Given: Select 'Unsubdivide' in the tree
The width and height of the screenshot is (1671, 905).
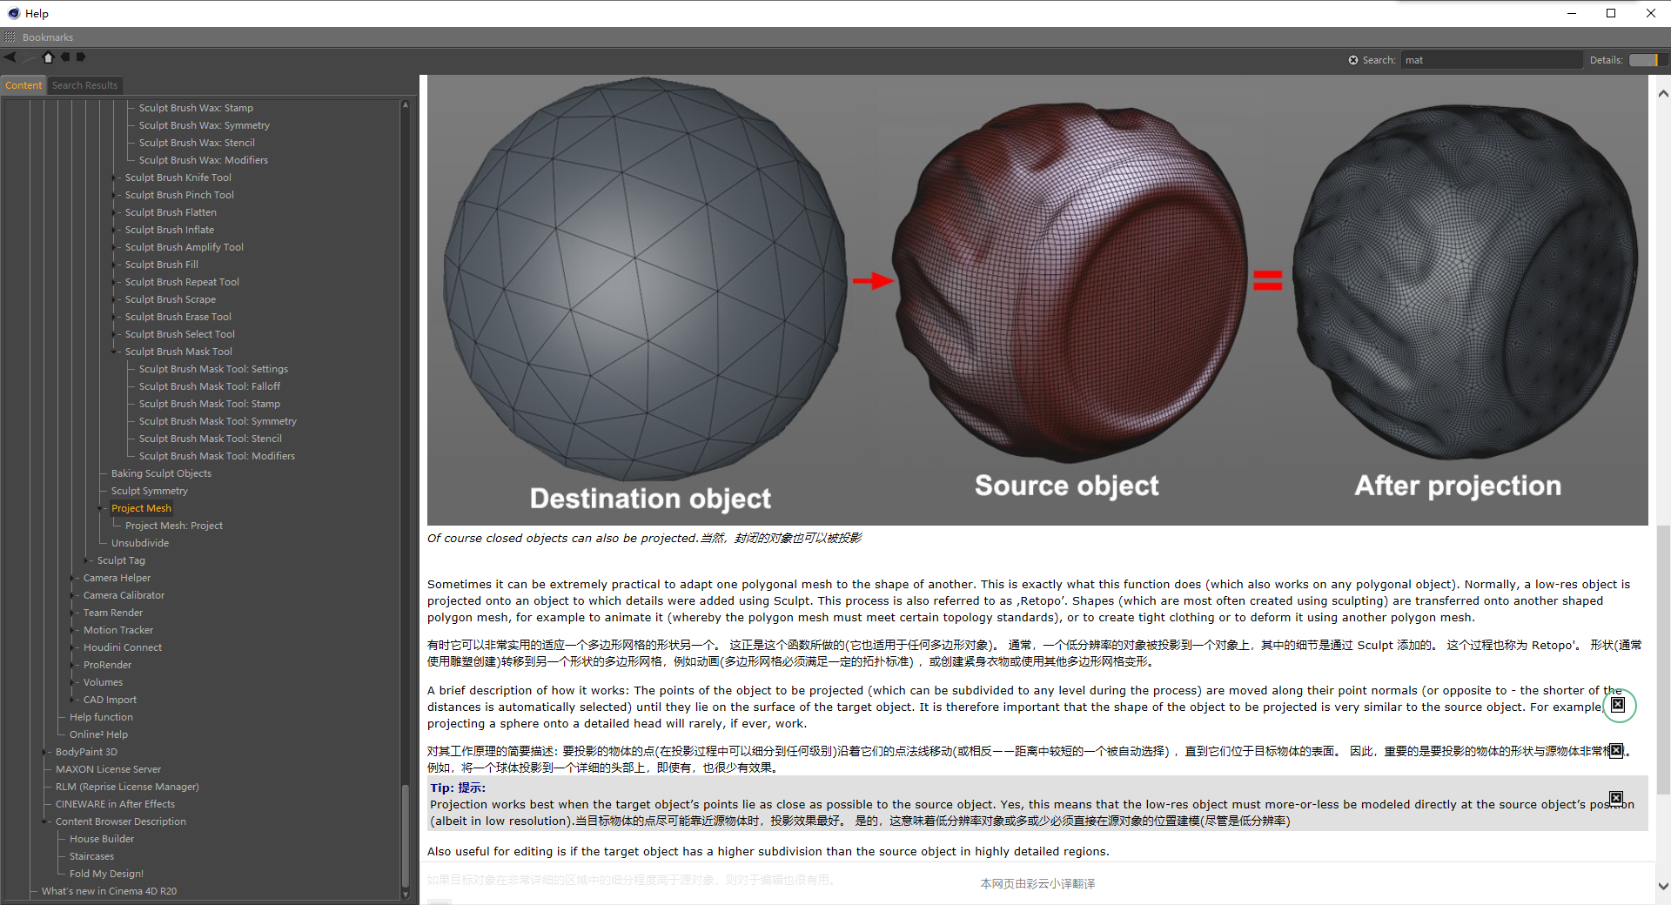Looking at the screenshot, I should [x=140, y=543].
